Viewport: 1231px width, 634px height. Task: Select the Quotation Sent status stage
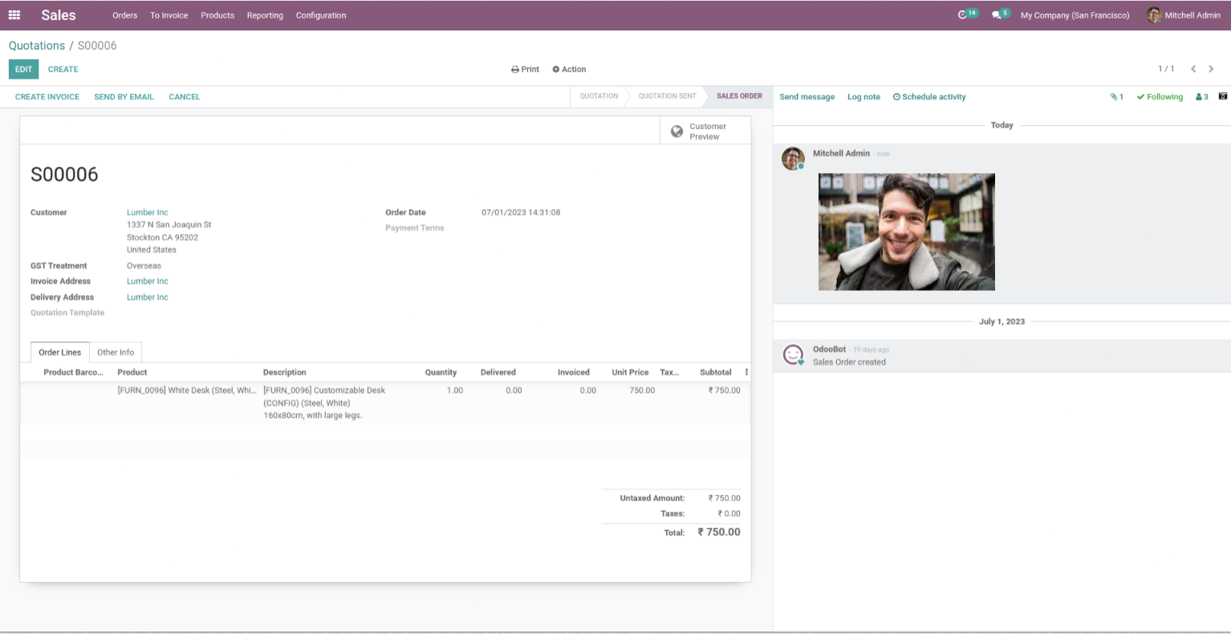click(668, 96)
